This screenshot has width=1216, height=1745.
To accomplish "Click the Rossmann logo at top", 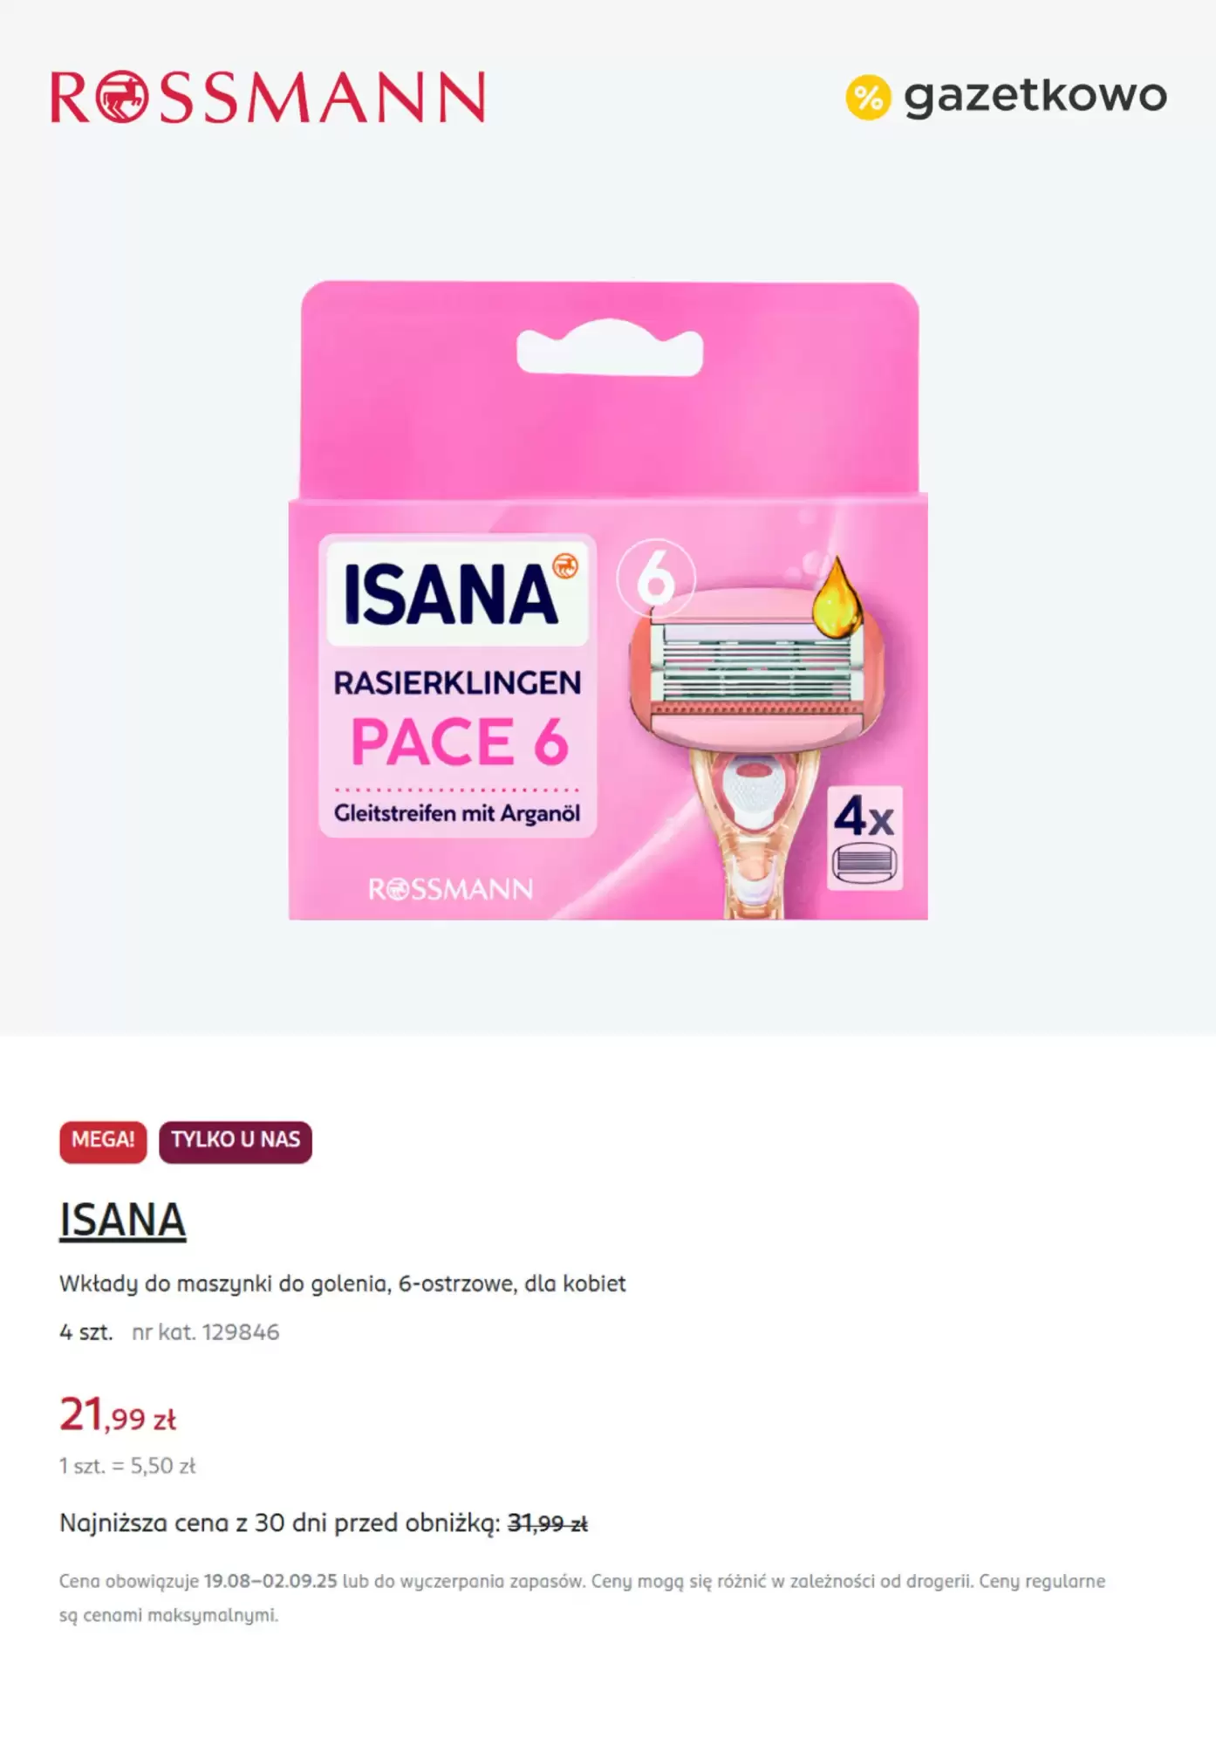I will (268, 96).
